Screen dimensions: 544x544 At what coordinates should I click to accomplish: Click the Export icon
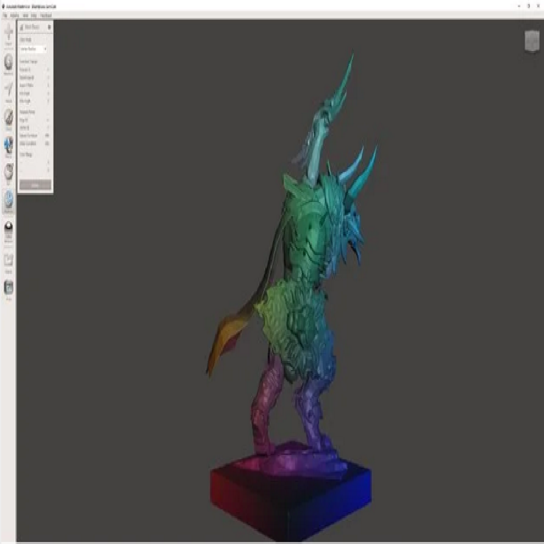9,259
